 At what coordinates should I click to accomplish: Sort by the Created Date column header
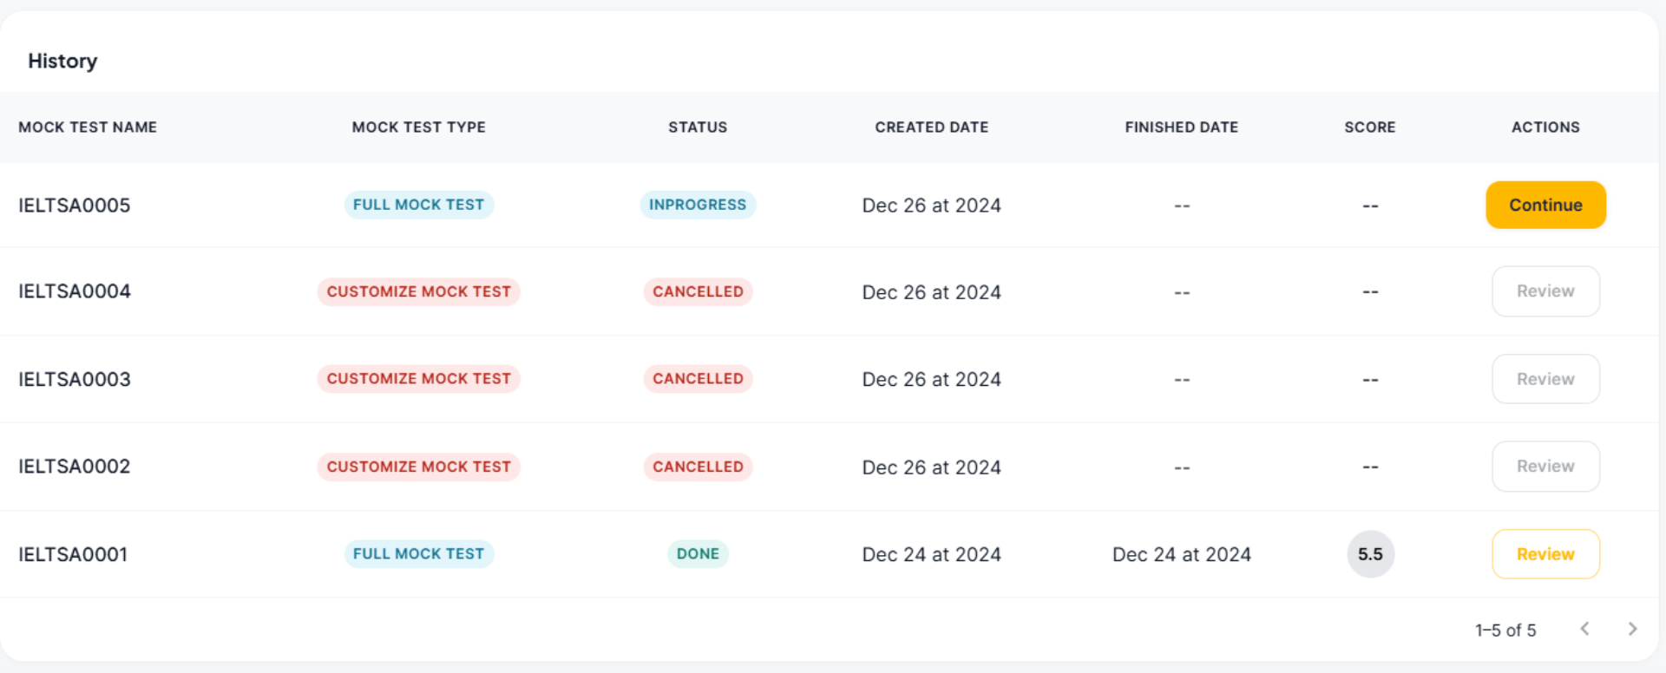(931, 127)
